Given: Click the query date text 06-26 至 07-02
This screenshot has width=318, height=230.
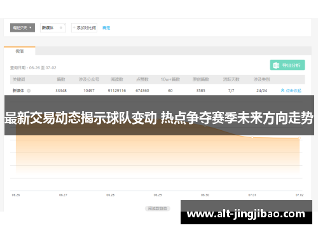Looking at the screenshot, I should coord(43,68).
